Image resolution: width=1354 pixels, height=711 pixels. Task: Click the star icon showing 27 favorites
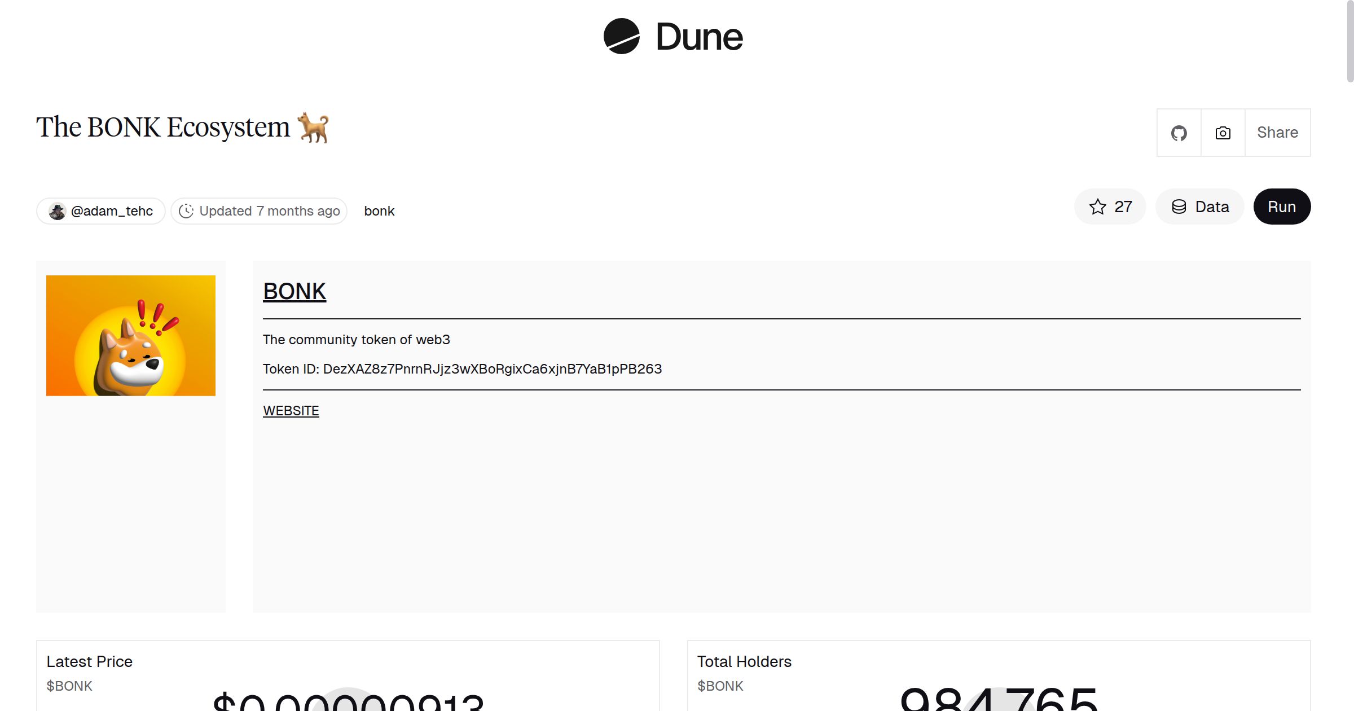coord(1097,207)
